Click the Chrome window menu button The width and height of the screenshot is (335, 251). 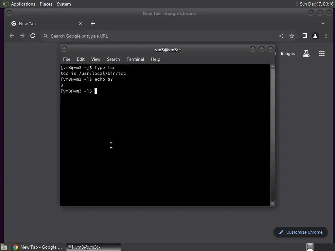[9, 13]
